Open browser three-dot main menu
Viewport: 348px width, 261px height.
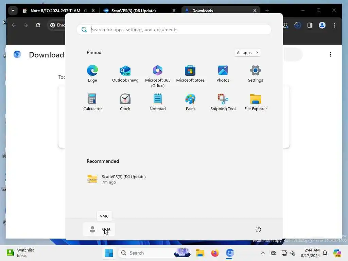point(334,25)
